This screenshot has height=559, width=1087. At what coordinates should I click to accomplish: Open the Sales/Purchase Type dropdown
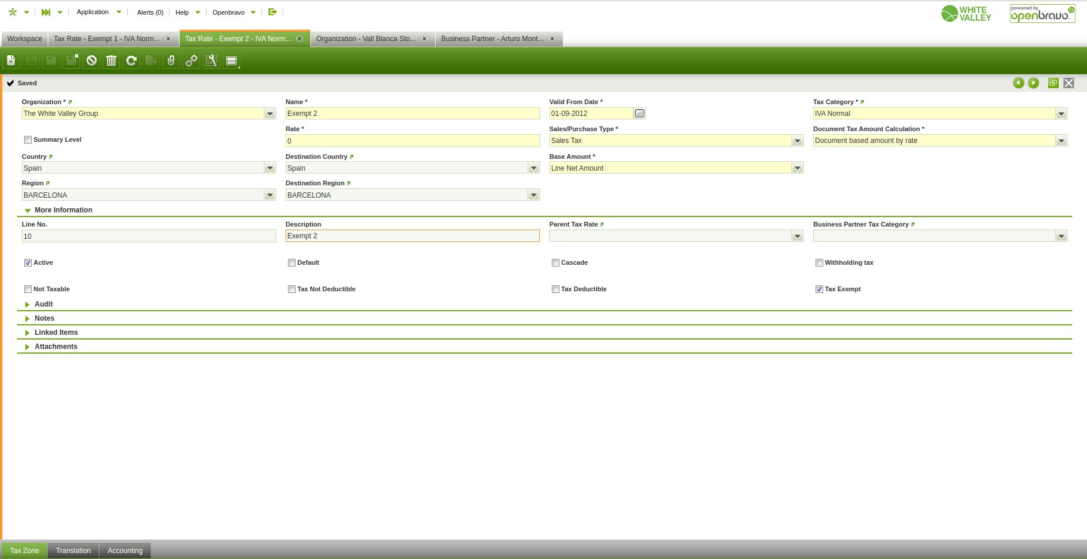(x=797, y=141)
